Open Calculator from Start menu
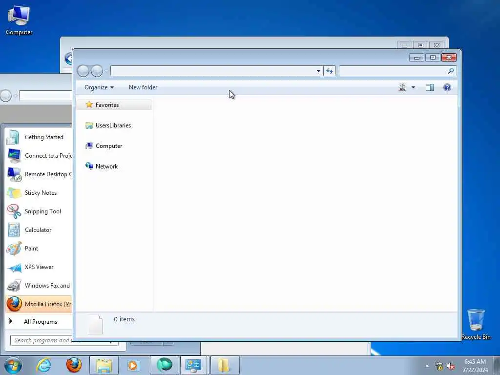500x375 pixels. click(x=39, y=230)
